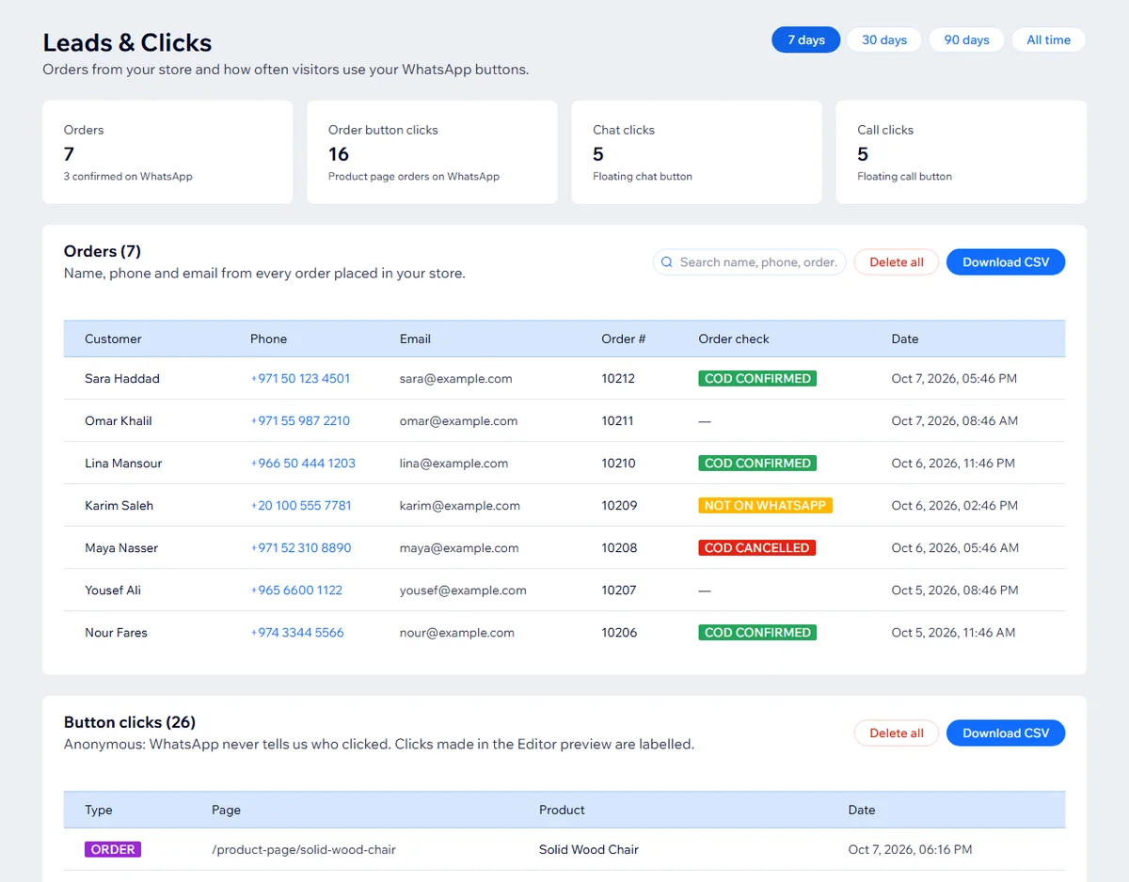Image resolution: width=1129 pixels, height=882 pixels.
Task: Select customer name Karim Saleh
Action: click(119, 506)
